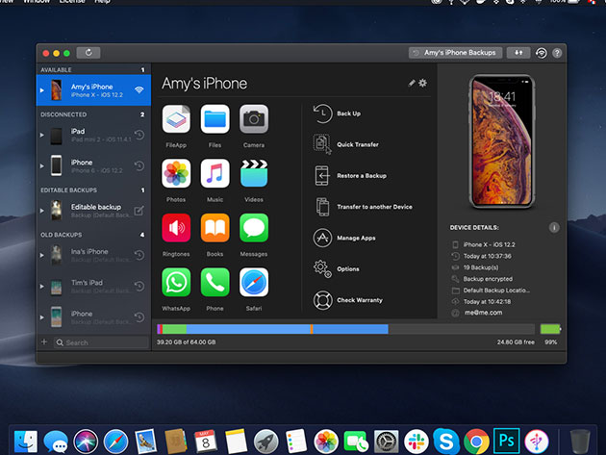
Task: Select iPad mini 2 device
Action: click(93, 135)
